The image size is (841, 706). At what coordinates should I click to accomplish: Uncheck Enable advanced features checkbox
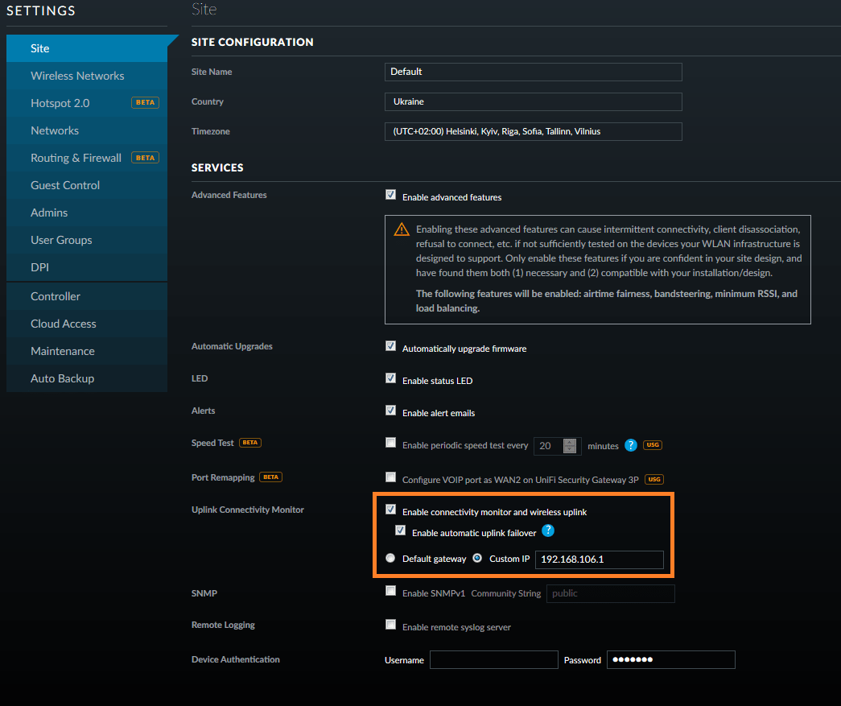point(391,195)
